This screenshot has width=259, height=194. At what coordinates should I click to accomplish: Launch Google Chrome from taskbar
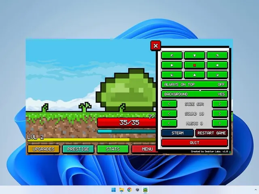[129, 190]
